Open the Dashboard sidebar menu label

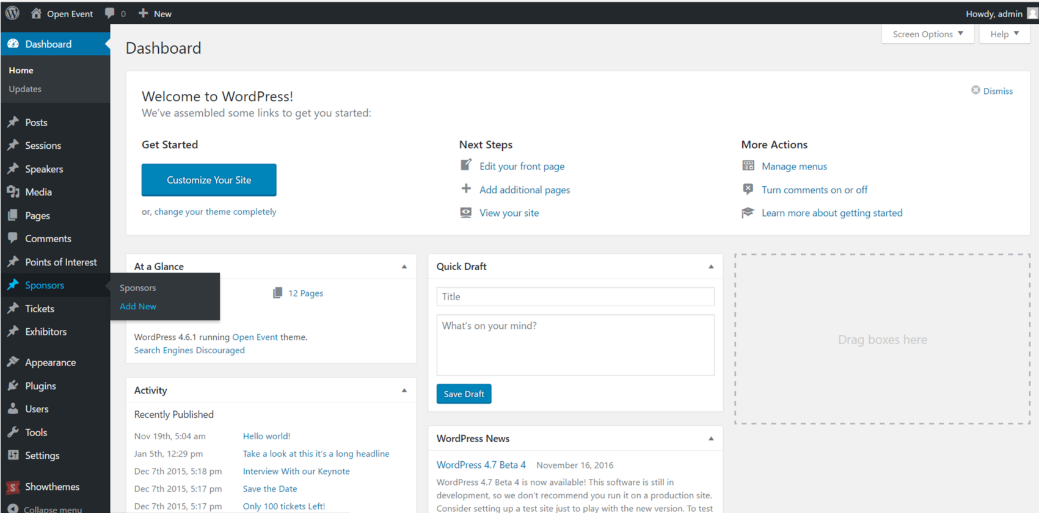(x=48, y=44)
